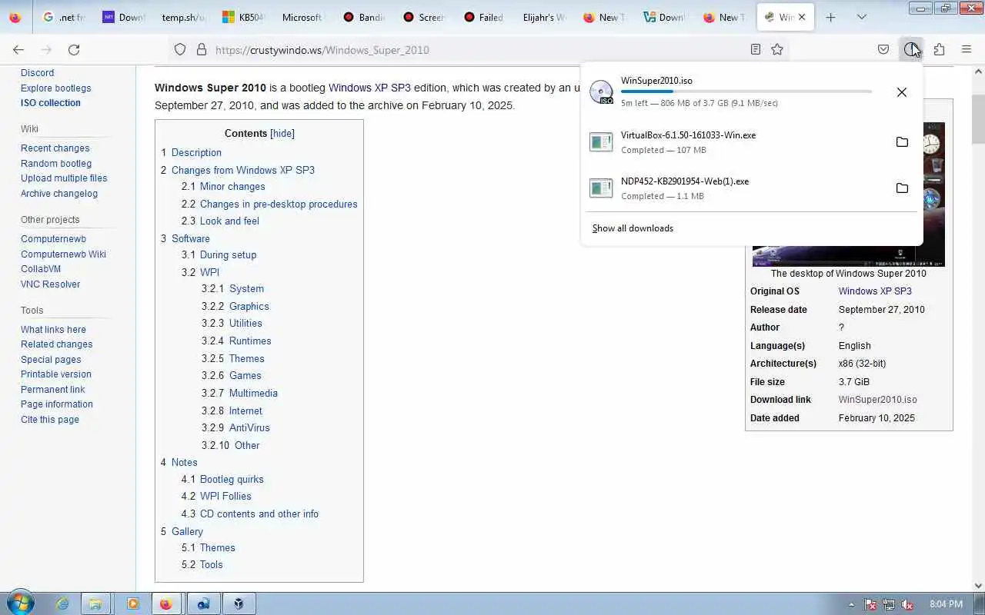Open the Windows Start button
985x615 pixels.
19,603
